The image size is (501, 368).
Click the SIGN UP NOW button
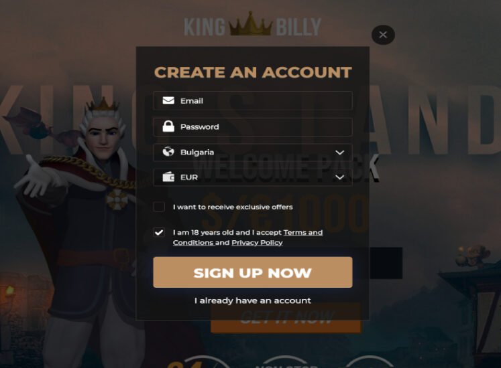pyautogui.click(x=253, y=272)
